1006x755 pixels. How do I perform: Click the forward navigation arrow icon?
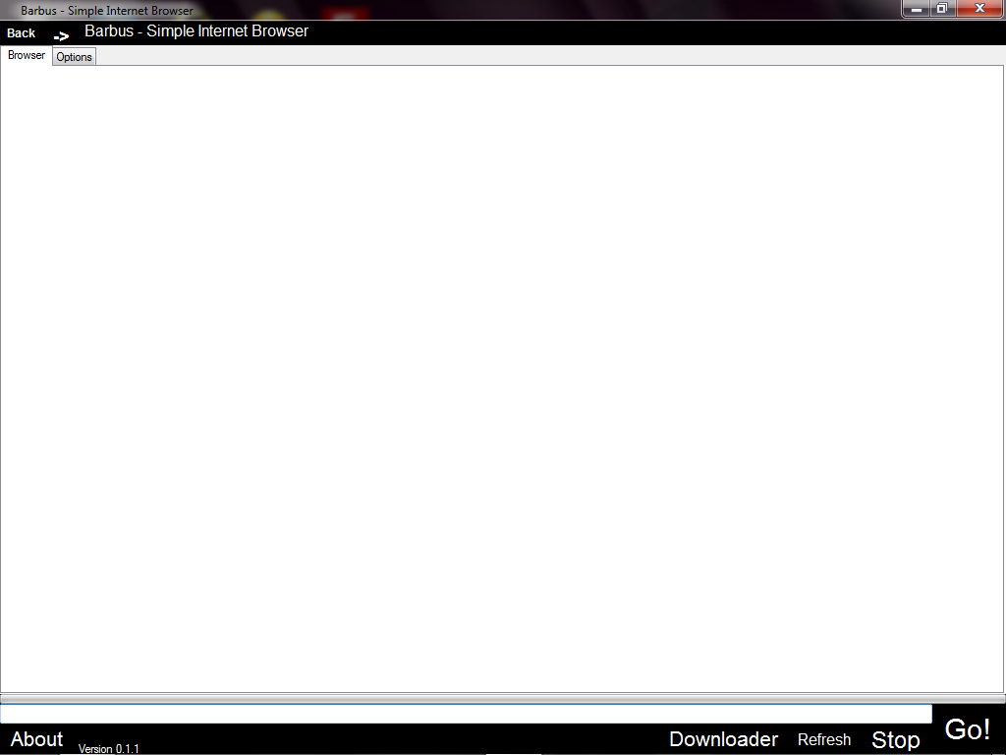(x=61, y=35)
